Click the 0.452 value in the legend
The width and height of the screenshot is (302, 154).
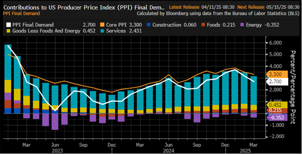(89, 31)
